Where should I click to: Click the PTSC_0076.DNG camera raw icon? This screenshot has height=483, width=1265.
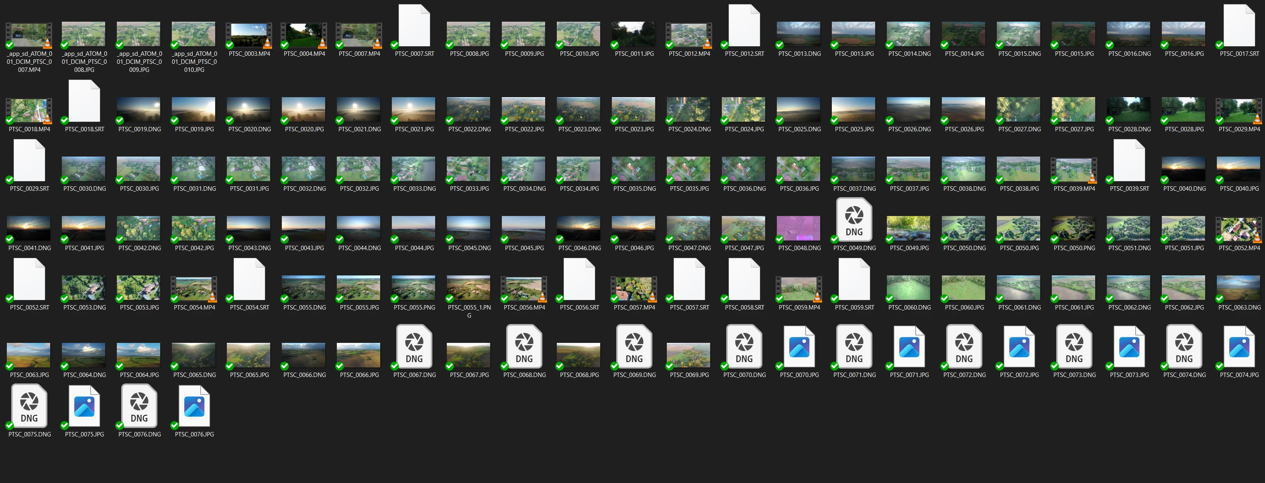point(139,406)
